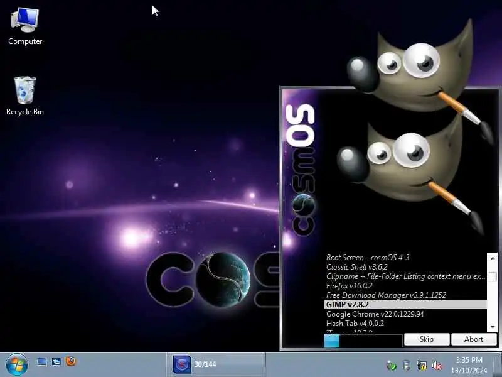Click the Switch Between Windows quick launch icon
This screenshot has width=502, height=377.
(x=56, y=362)
